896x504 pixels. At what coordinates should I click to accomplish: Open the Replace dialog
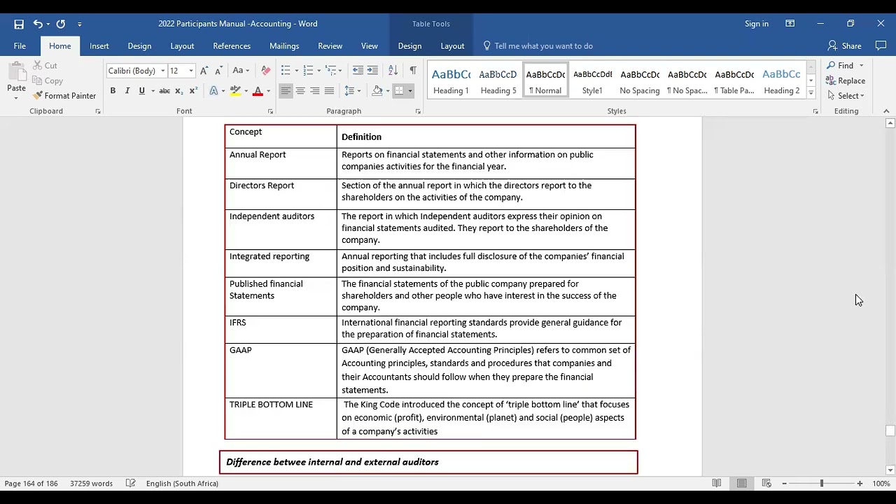point(846,81)
